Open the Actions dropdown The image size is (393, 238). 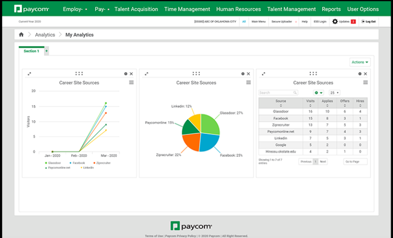click(x=360, y=62)
